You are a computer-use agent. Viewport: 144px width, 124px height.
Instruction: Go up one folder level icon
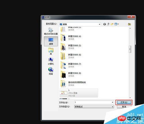[108, 24]
